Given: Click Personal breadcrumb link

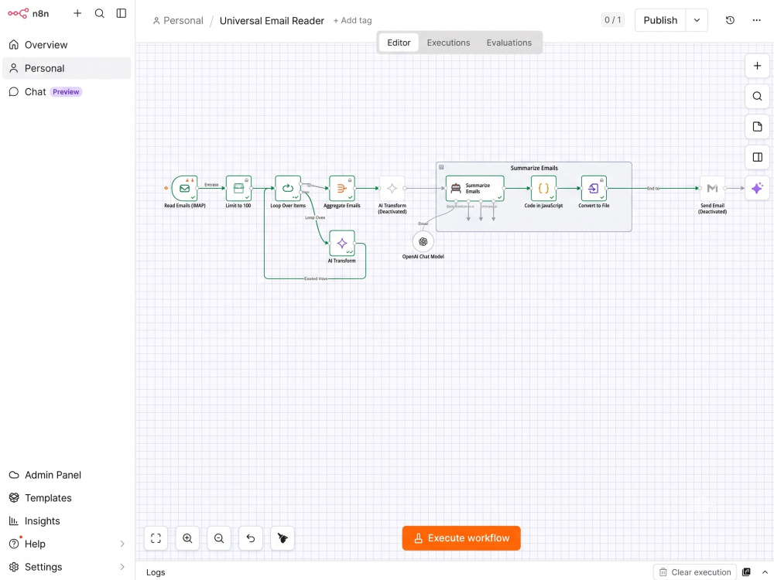Looking at the screenshot, I should pyautogui.click(x=178, y=21).
